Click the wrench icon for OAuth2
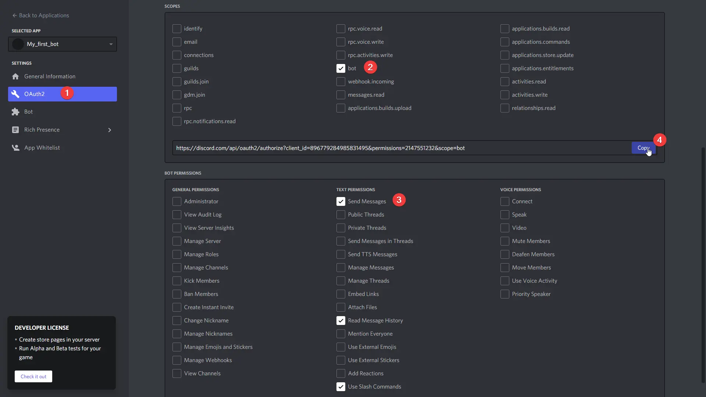 coord(15,94)
